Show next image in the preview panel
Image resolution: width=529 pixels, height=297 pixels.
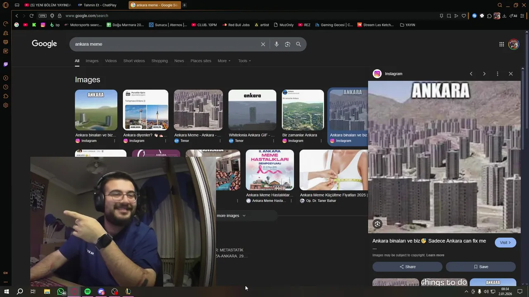coord(484,73)
